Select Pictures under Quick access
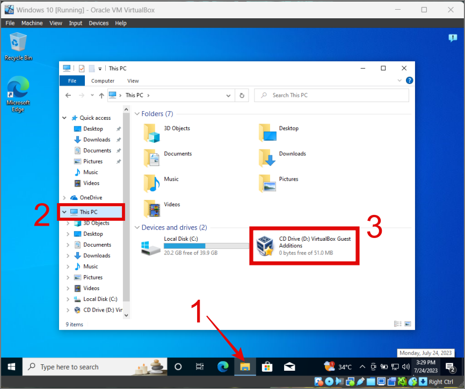 coord(93,161)
